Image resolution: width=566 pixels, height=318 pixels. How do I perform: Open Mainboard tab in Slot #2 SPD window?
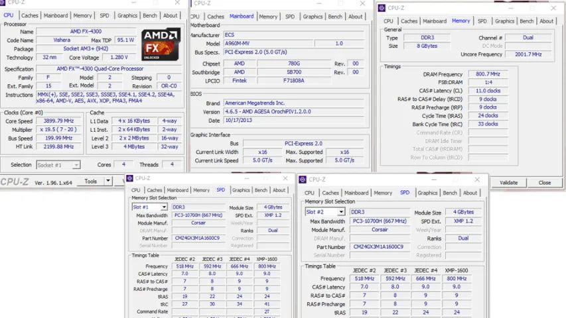pyautogui.click(x=356, y=193)
